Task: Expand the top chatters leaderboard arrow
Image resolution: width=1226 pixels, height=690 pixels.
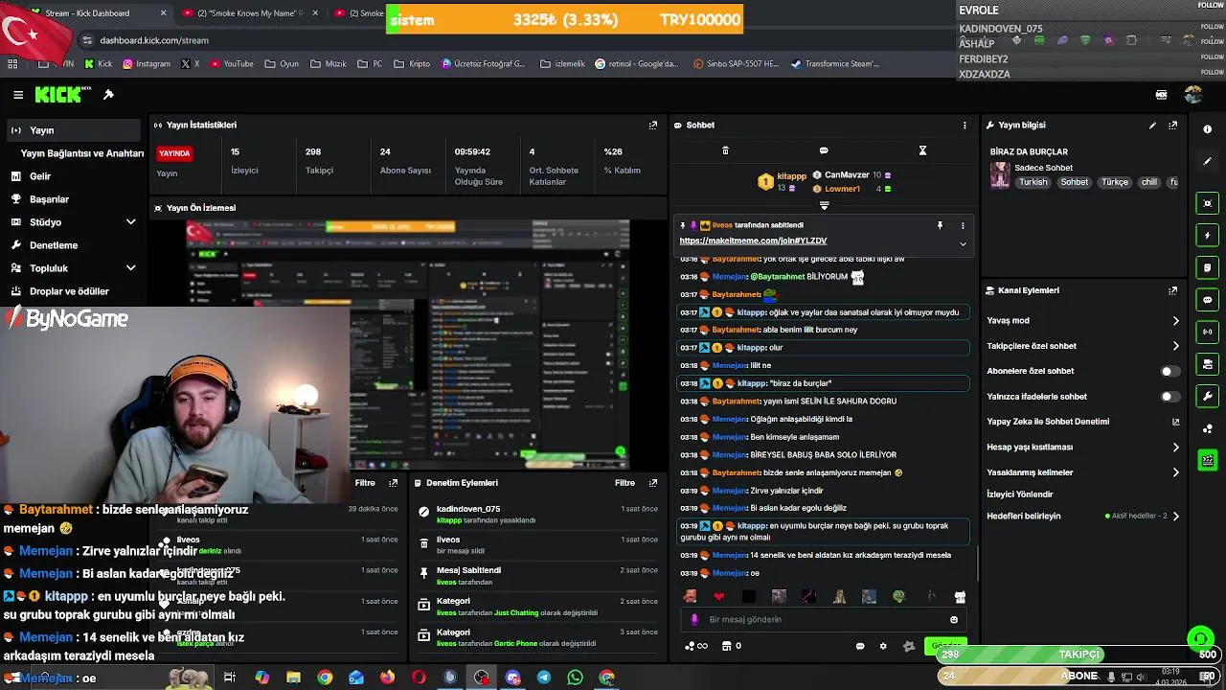Action: (x=824, y=206)
